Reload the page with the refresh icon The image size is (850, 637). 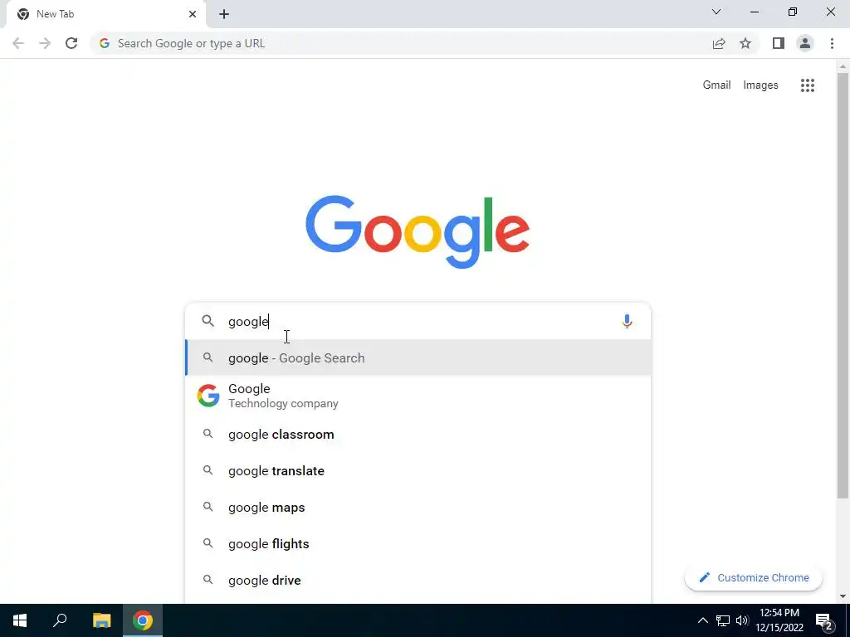(x=71, y=43)
